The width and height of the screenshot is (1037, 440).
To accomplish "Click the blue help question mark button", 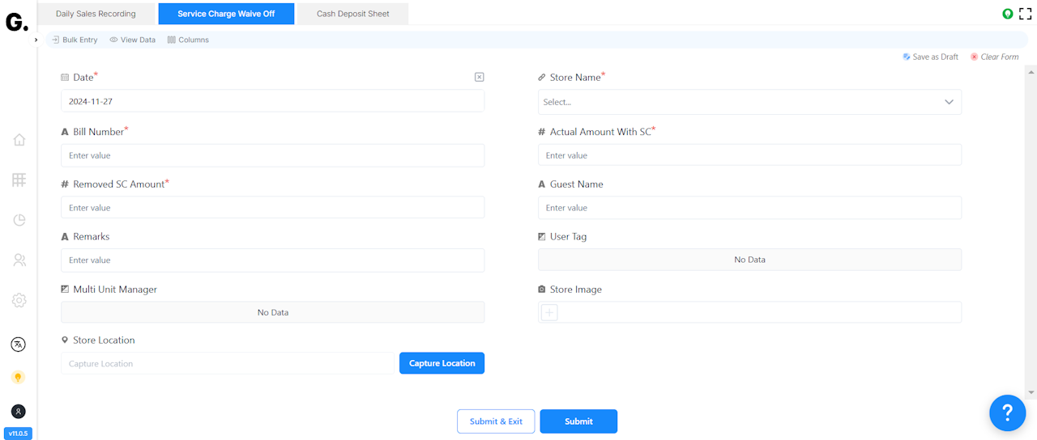I will [1007, 413].
